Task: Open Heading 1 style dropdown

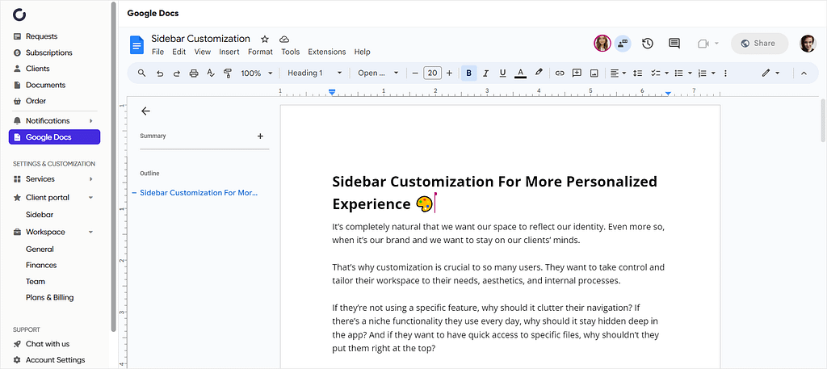Action: click(315, 73)
